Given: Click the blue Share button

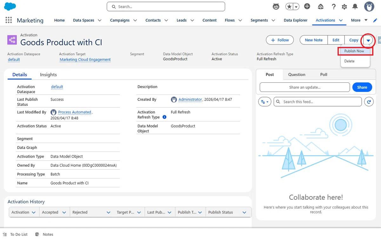Looking at the screenshot, I should click(x=362, y=87).
